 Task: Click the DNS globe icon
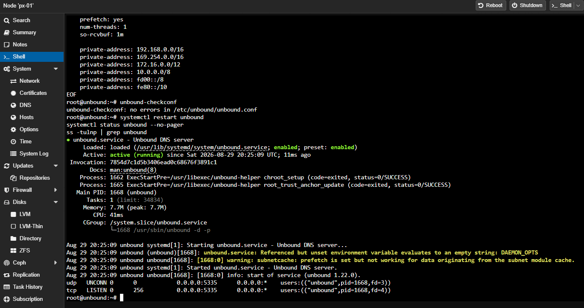[x=13, y=105]
